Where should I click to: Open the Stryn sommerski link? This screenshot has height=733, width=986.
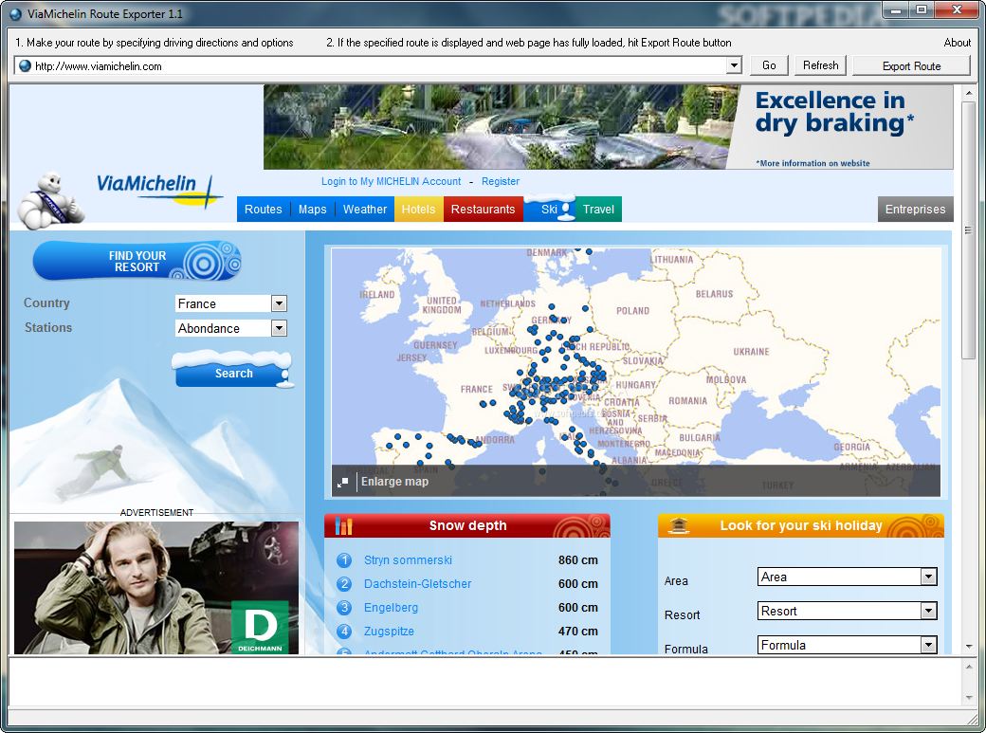coord(408,560)
